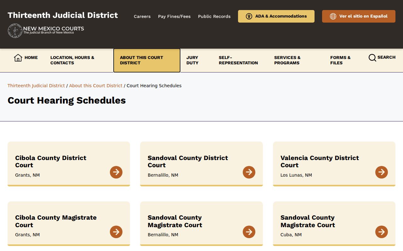The width and height of the screenshot is (403, 251).
Task: Open the Self-Representation menu
Action: [238, 60]
